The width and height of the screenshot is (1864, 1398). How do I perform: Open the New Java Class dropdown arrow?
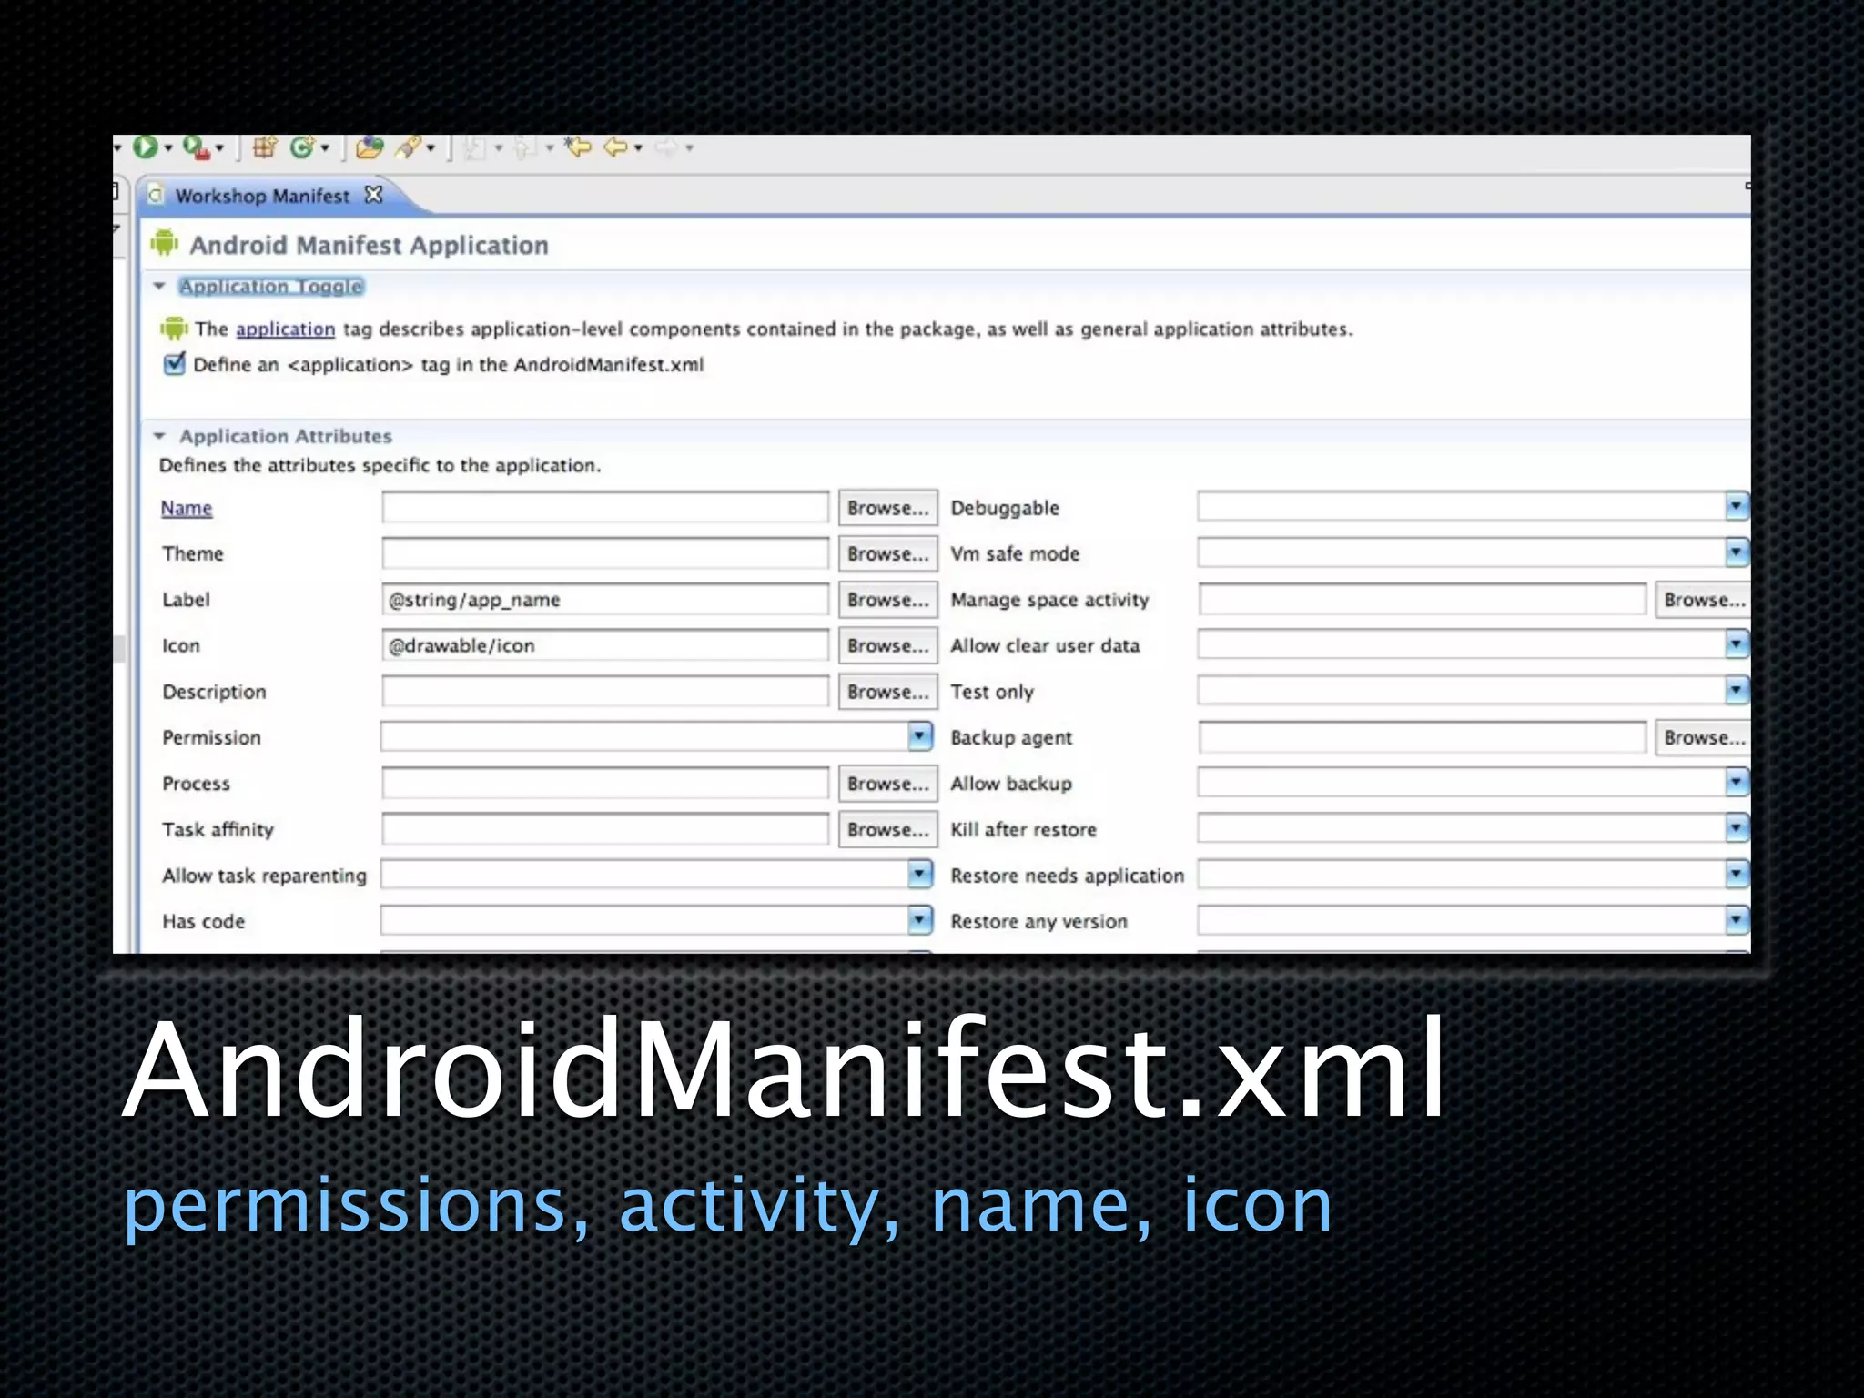(325, 148)
